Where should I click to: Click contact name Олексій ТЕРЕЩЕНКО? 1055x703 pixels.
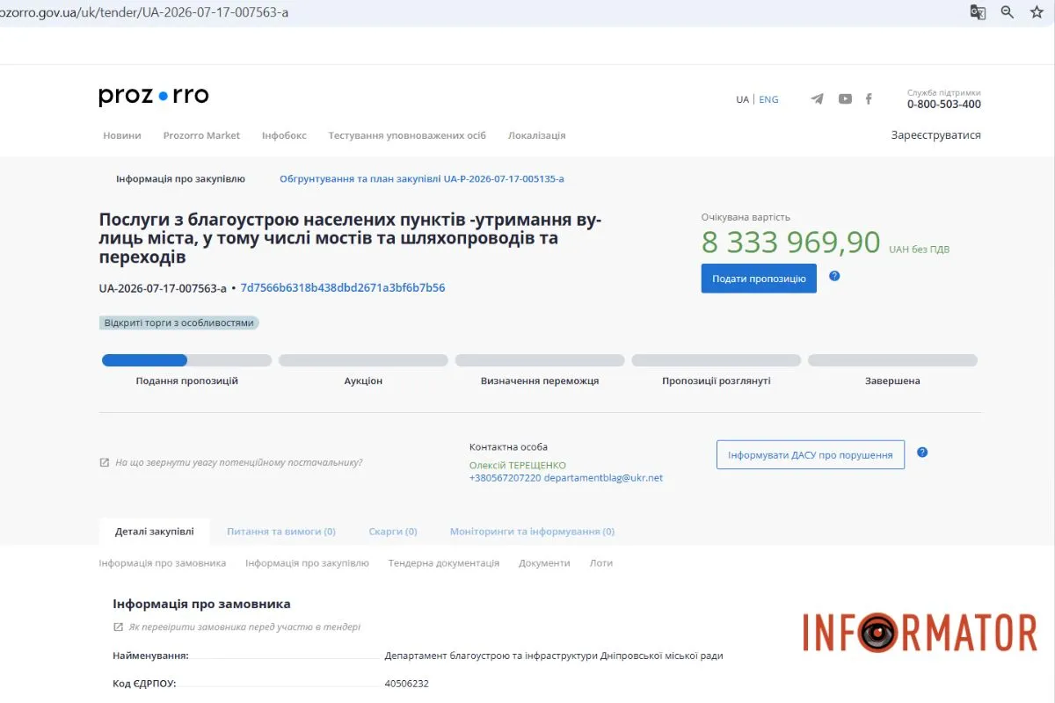pos(518,466)
